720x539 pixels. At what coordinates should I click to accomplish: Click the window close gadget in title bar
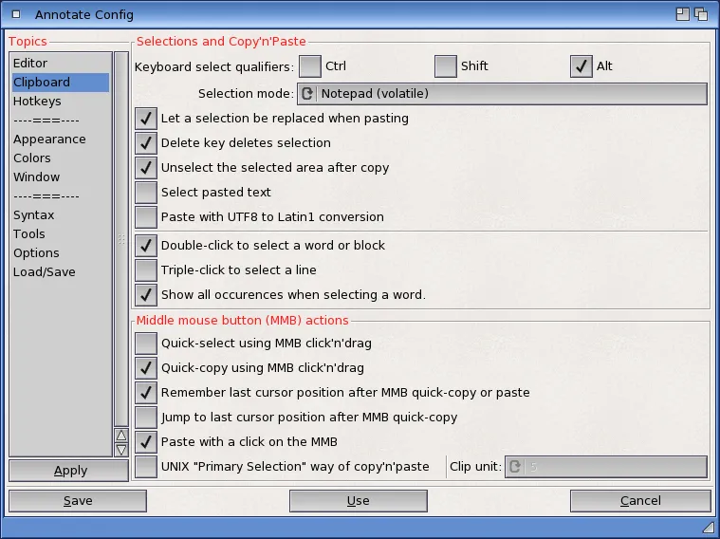coord(16,14)
